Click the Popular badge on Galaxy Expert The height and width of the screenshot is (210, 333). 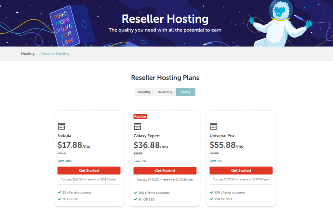pyautogui.click(x=140, y=116)
